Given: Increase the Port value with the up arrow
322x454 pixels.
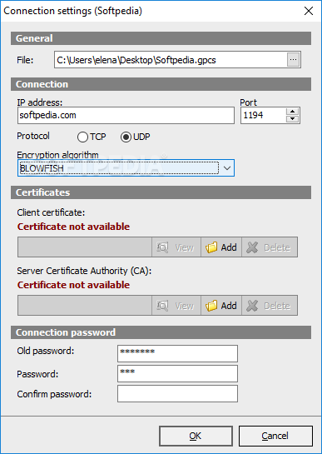Looking at the screenshot, I should [x=293, y=112].
